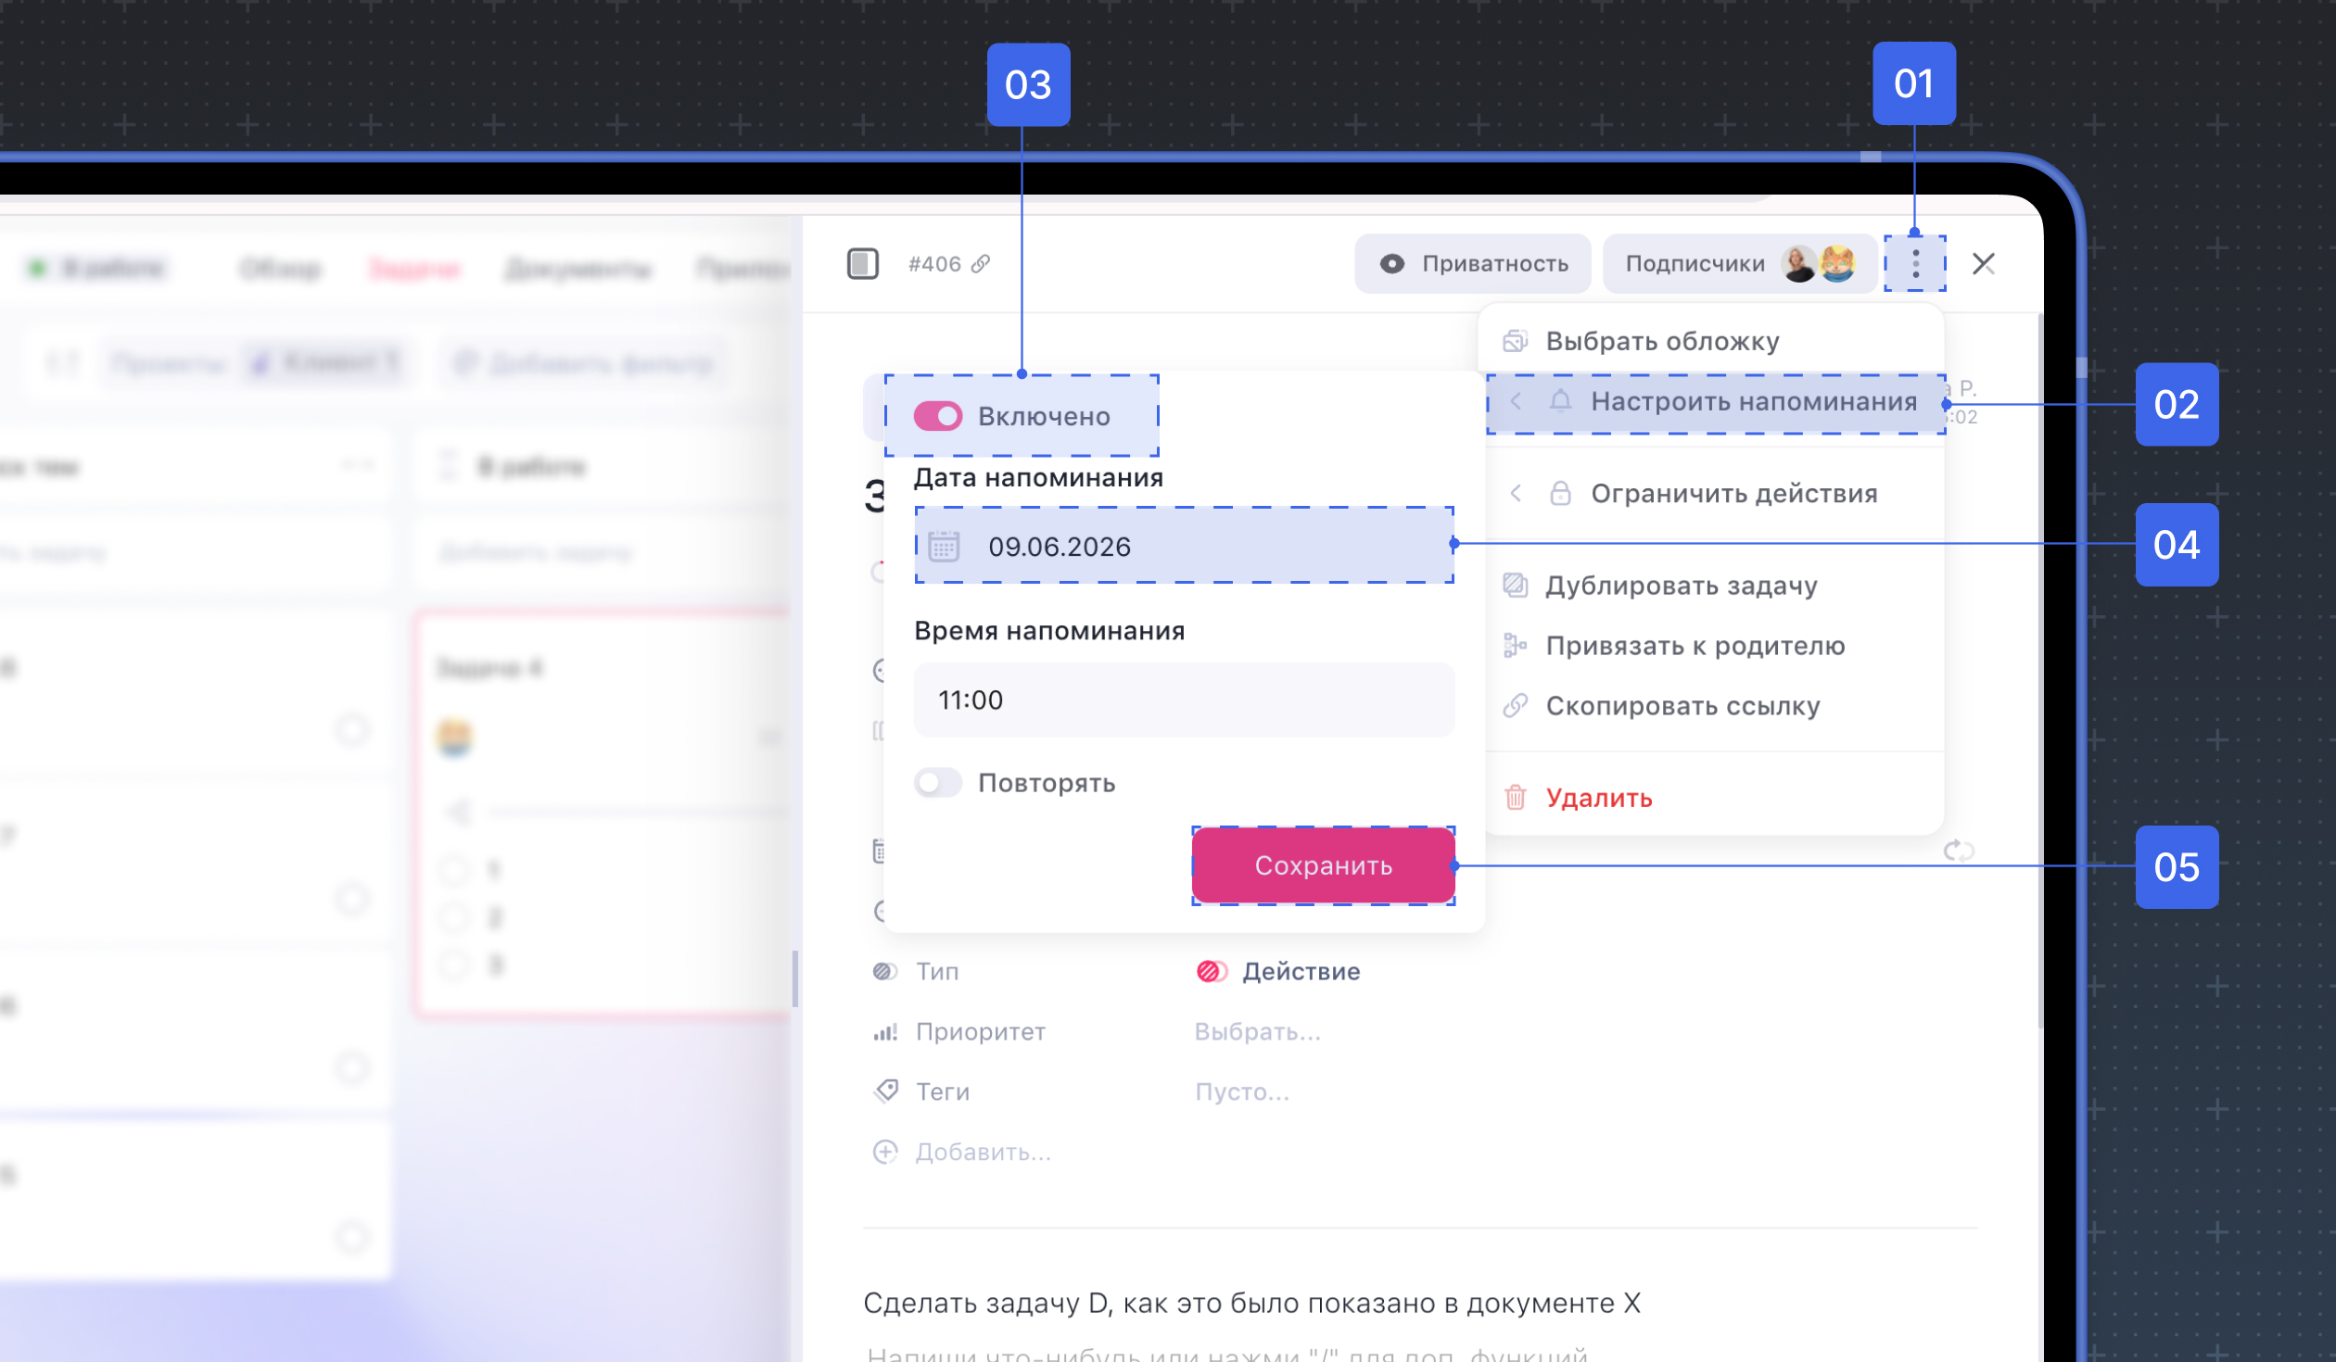The height and width of the screenshot is (1362, 2336).
Task: Expand Настроить напоминания chevron arrow
Action: 1516,401
